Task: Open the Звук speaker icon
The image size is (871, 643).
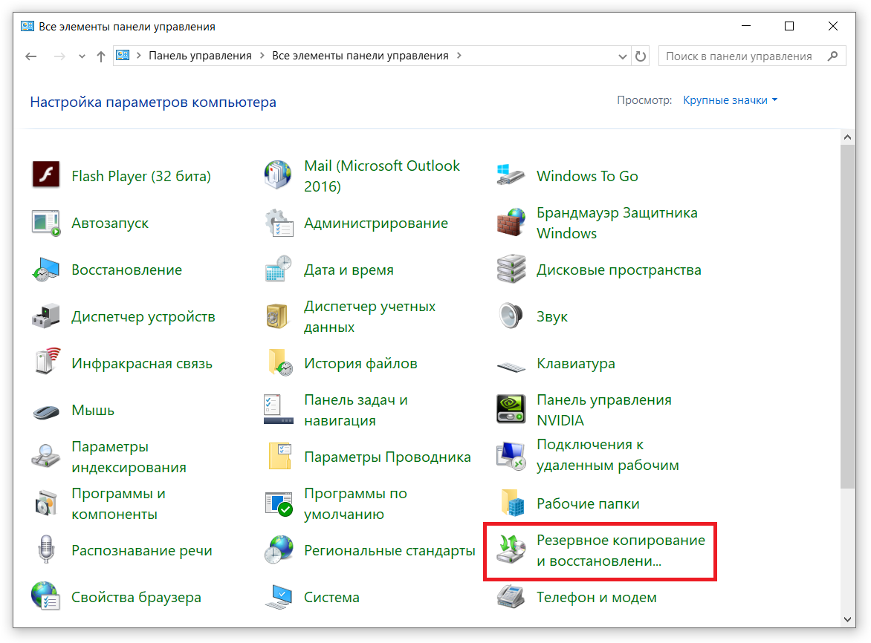Action: pyautogui.click(x=511, y=316)
